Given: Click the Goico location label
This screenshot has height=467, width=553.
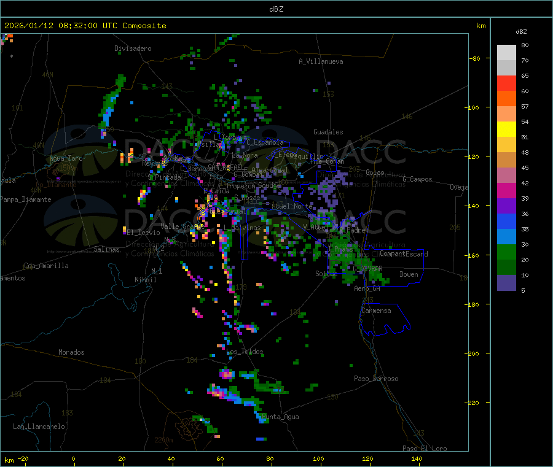Looking at the screenshot, I should pos(375,172).
